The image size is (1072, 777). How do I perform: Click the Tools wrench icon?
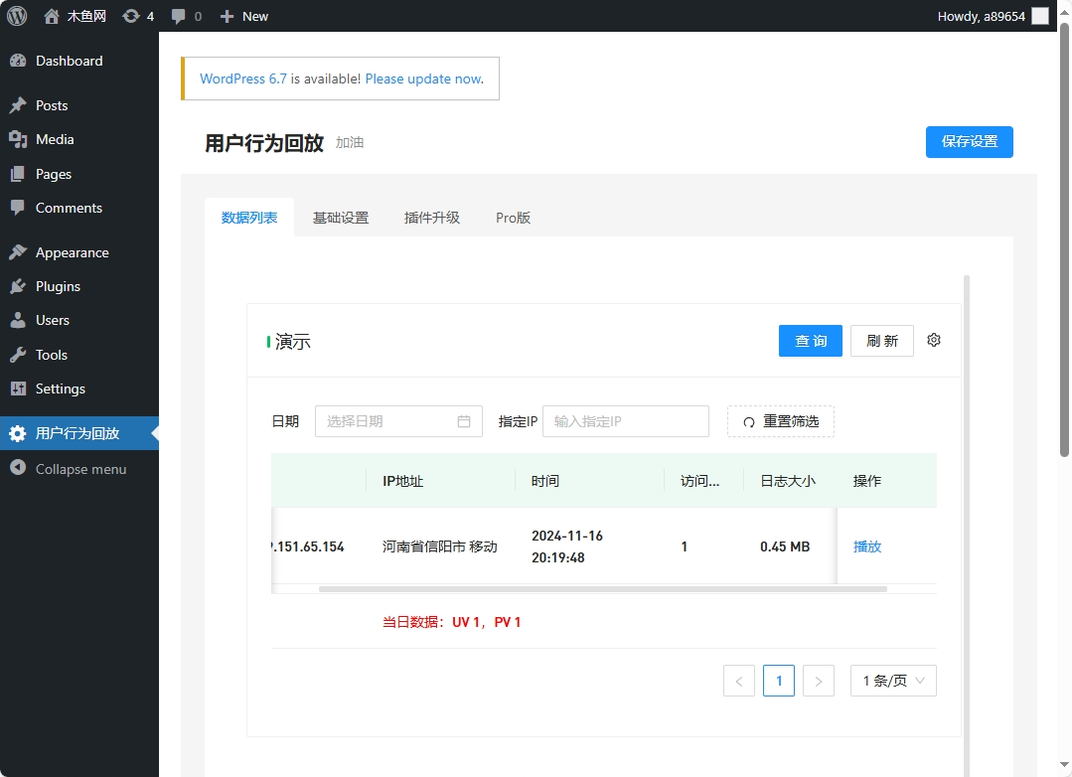coord(18,355)
